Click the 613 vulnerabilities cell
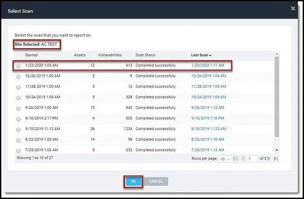This screenshot has width=304, height=199. pos(129,65)
